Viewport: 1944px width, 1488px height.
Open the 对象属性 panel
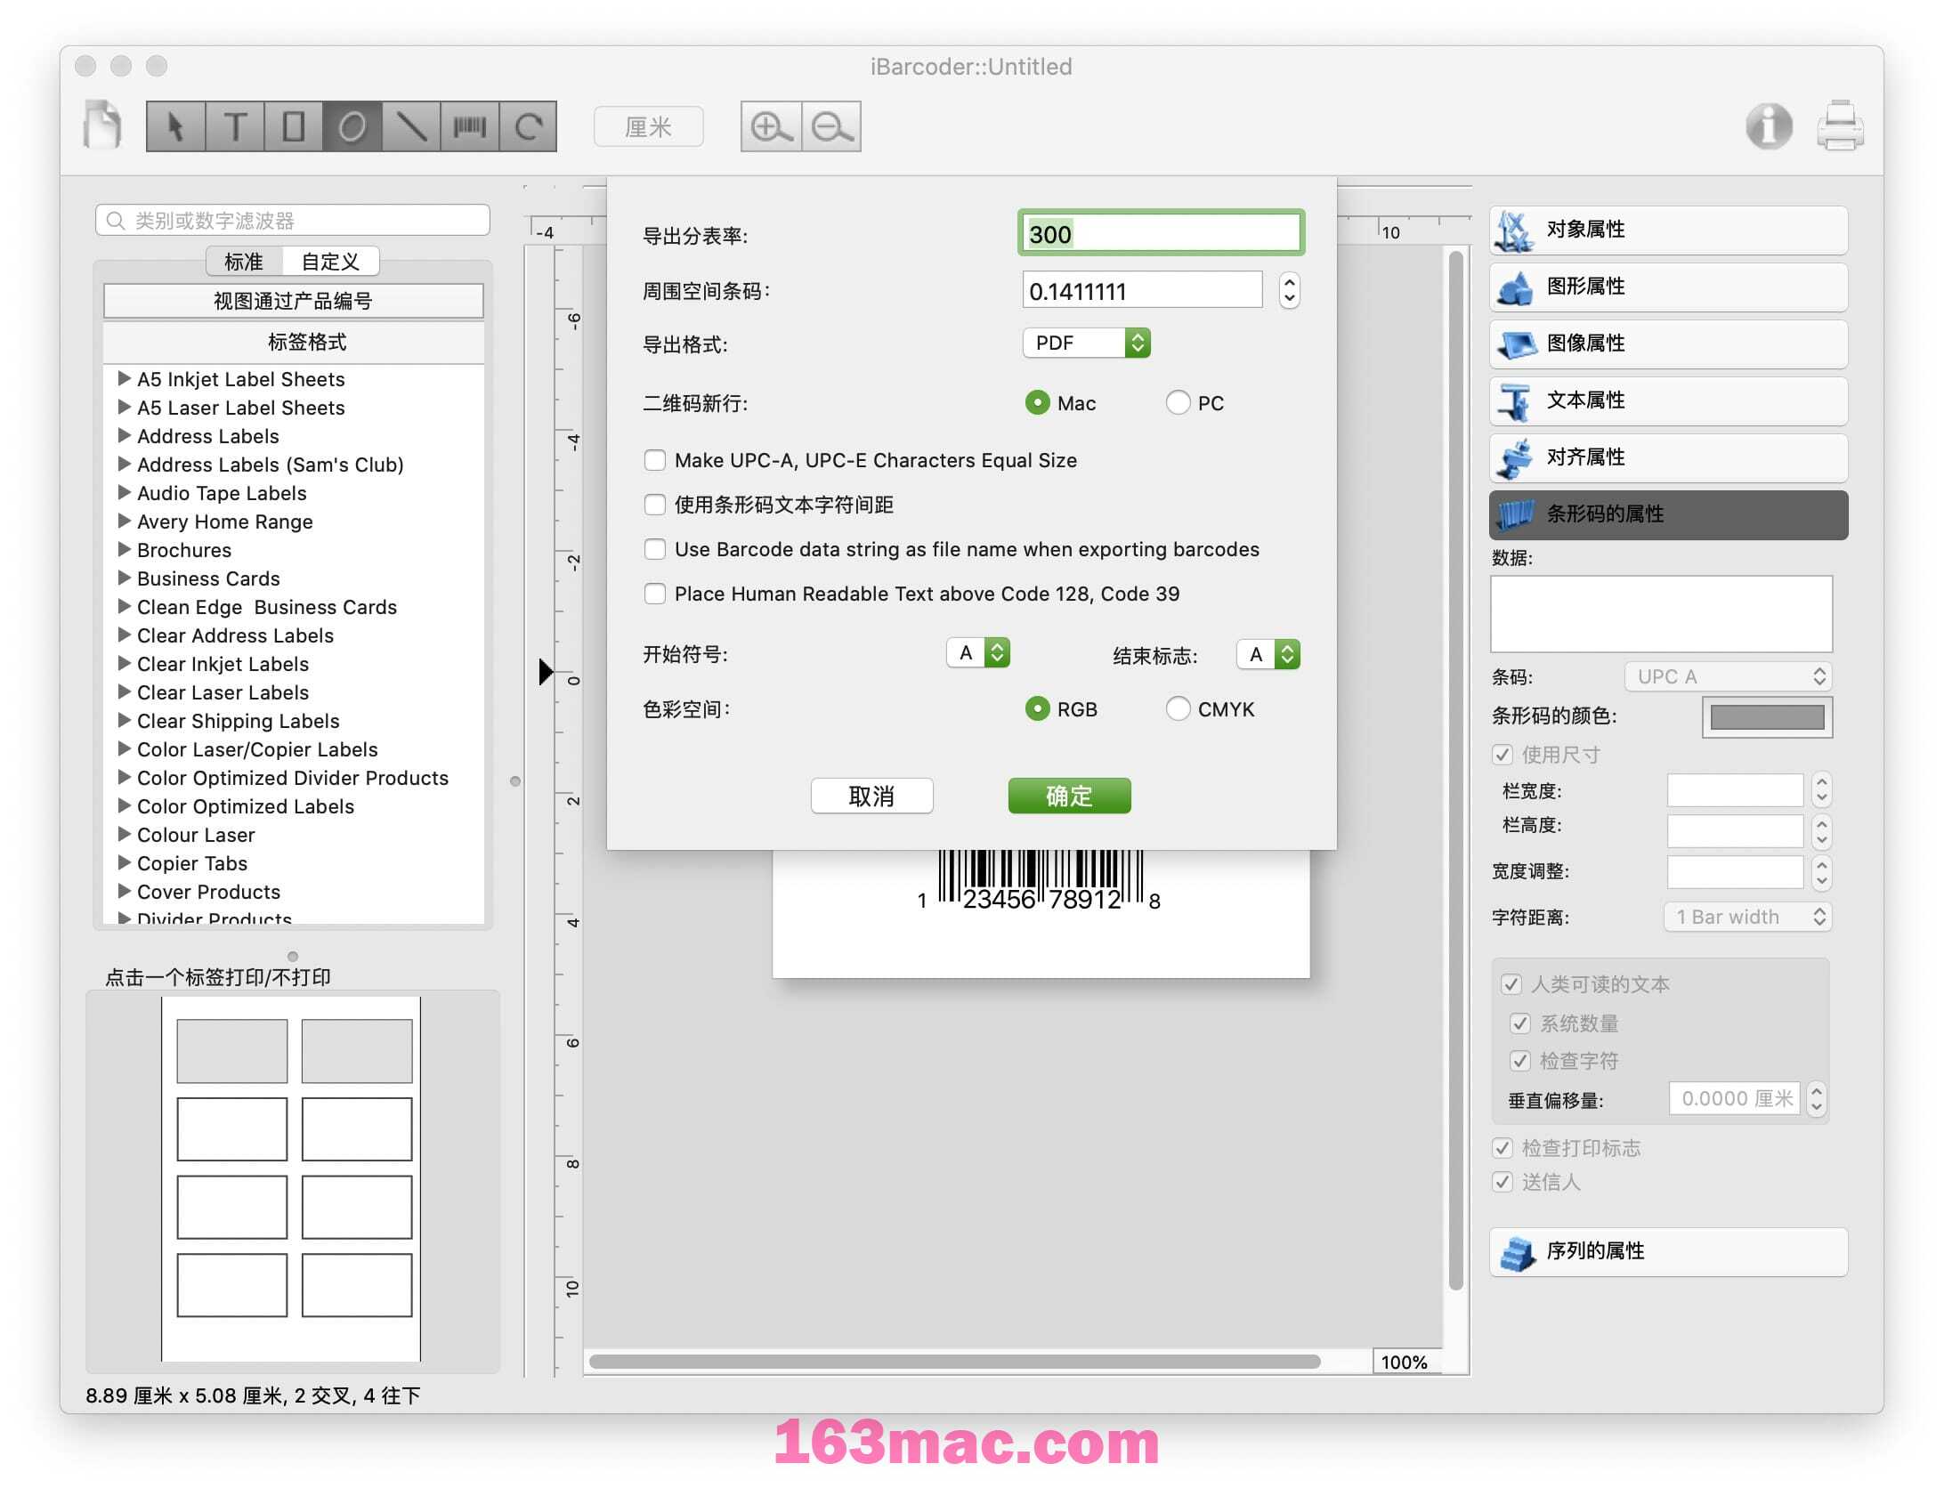pos(1668,230)
